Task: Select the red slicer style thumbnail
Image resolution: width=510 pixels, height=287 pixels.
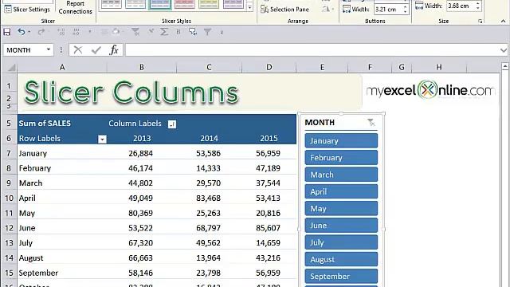Action: 184,4
